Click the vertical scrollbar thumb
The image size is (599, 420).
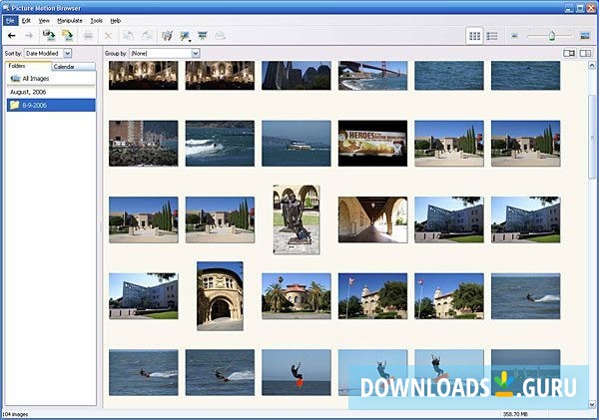point(592,138)
